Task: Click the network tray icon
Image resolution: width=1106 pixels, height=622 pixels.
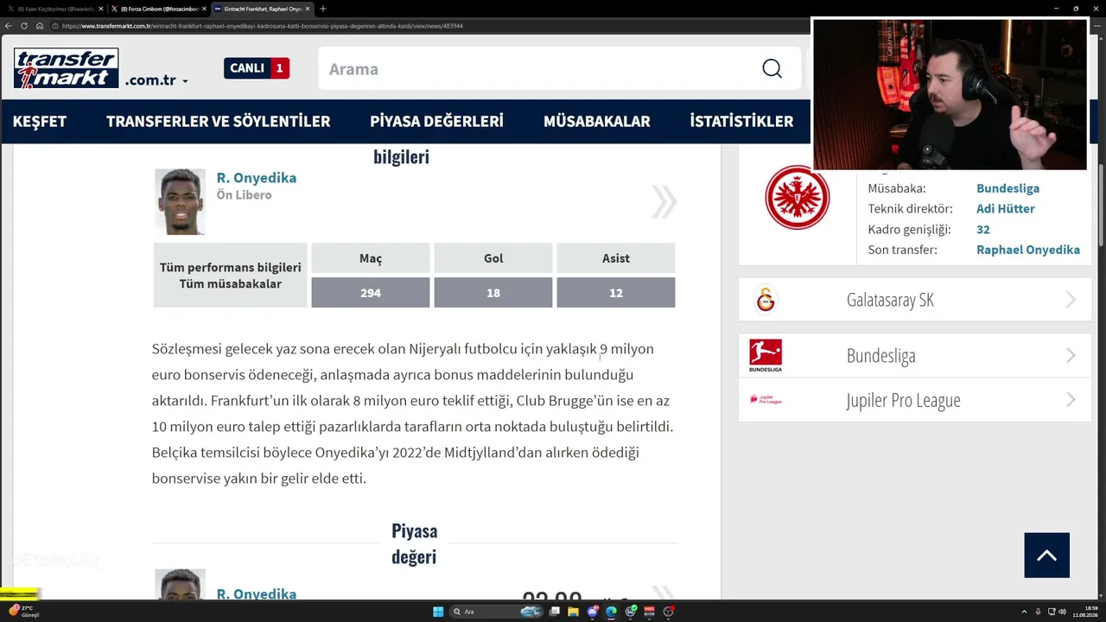Action: tap(1050, 612)
